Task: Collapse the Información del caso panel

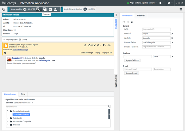Action: (112, 15)
